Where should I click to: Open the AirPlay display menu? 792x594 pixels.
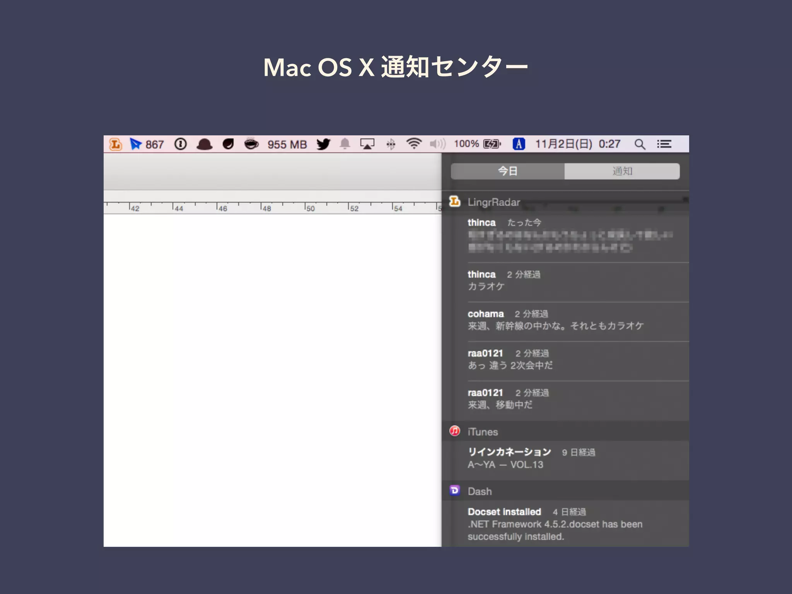click(367, 144)
